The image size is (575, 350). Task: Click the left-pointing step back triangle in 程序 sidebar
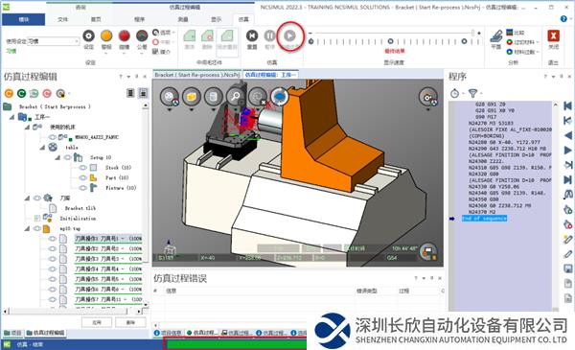567,135
